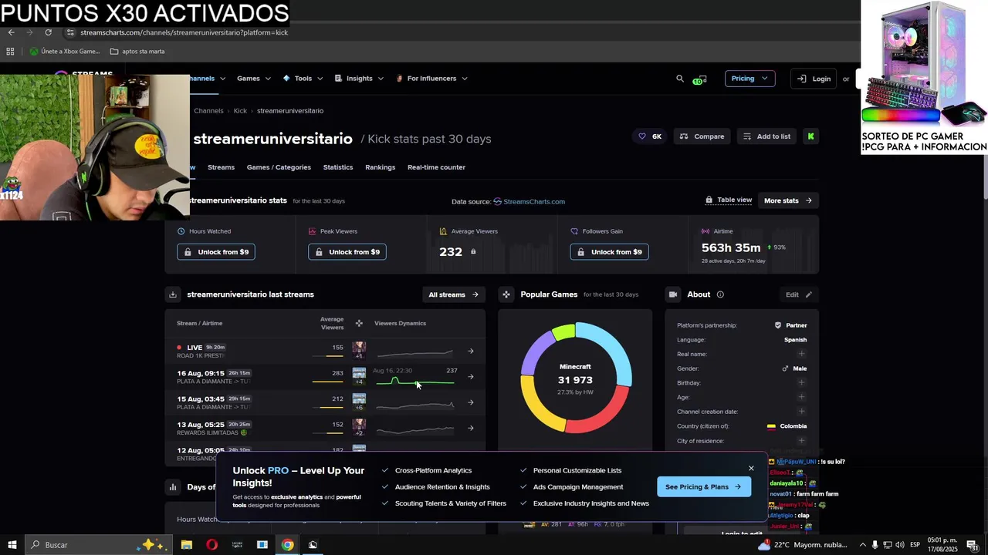Unlock Hours Watched from $9
Viewport: 988px width, 555px height.
tap(216, 252)
